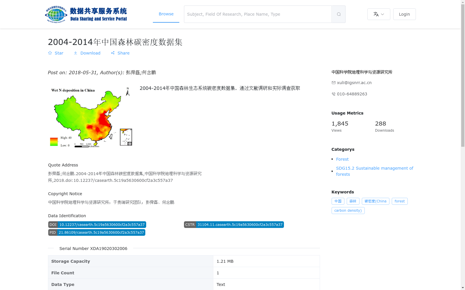The width and height of the screenshot is (465, 290).
Task: Click the envelope icon beside the email
Action: click(x=334, y=83)
